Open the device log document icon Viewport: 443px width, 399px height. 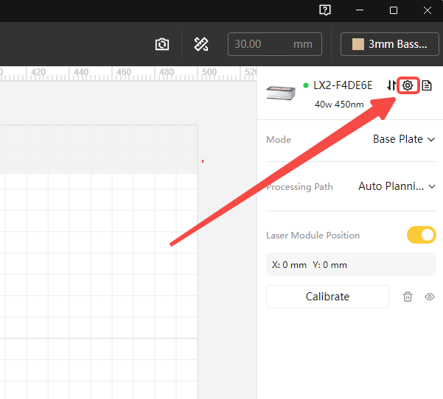coord(427,85)
